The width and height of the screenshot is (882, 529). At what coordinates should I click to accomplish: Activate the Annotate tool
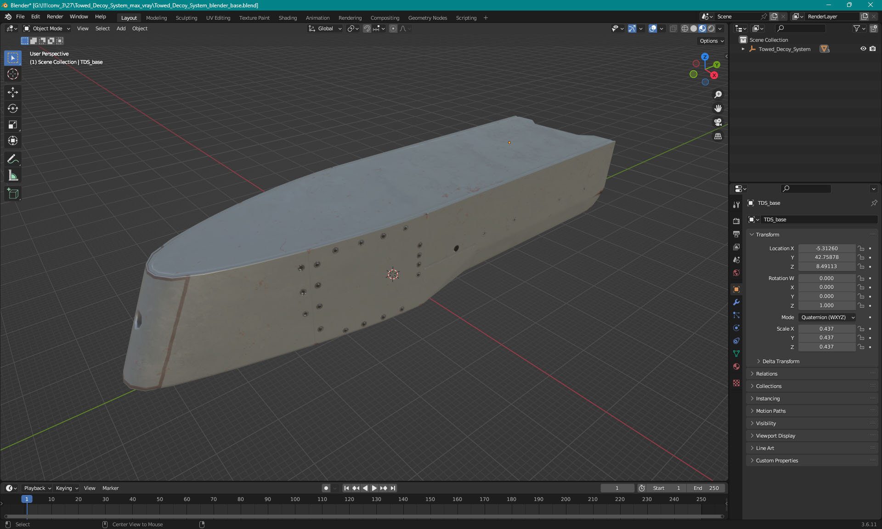pos(13,159)
